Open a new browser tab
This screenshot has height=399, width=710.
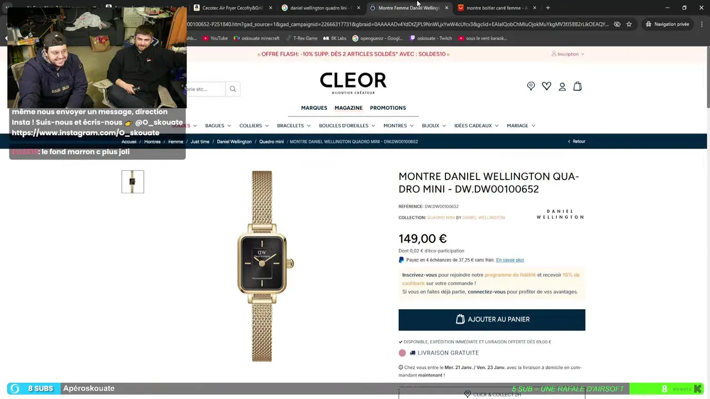548,8
